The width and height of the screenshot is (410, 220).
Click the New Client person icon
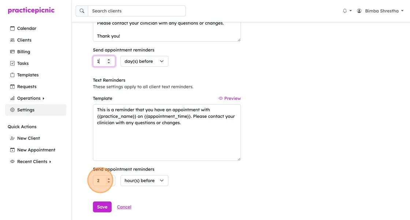pyautogui.click(x=12, y=138)
